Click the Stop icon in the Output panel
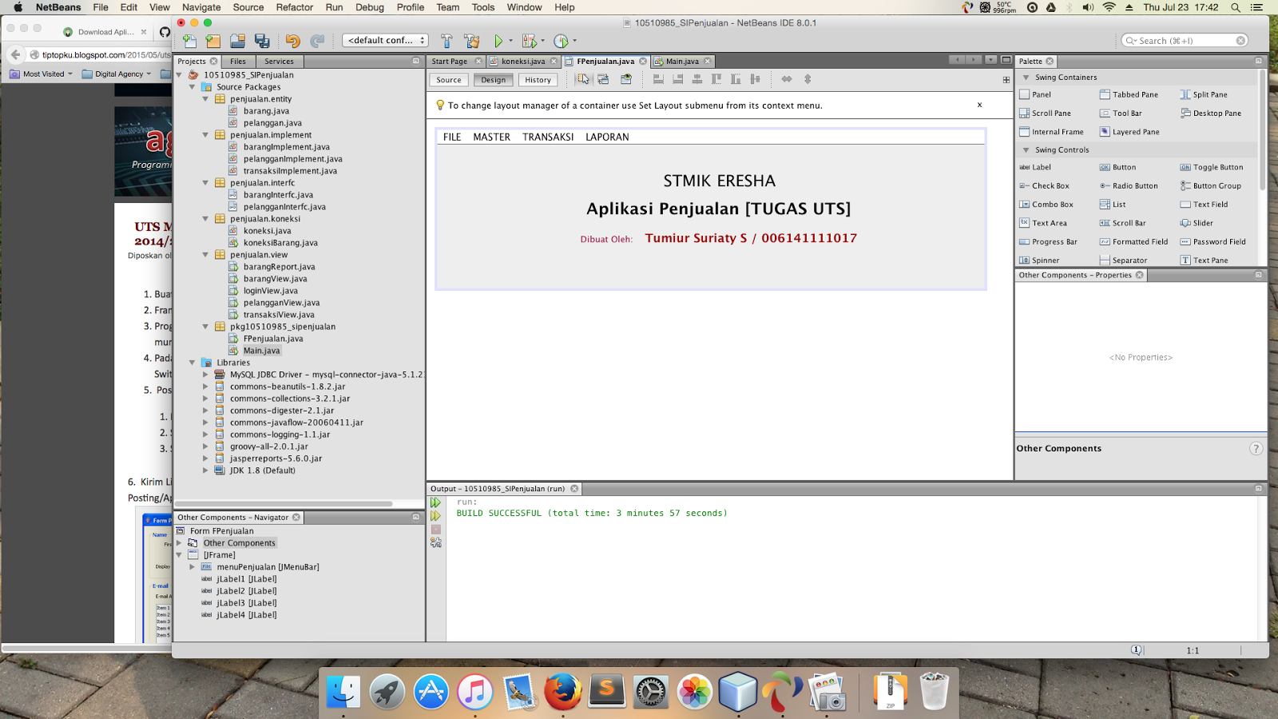 436,530
